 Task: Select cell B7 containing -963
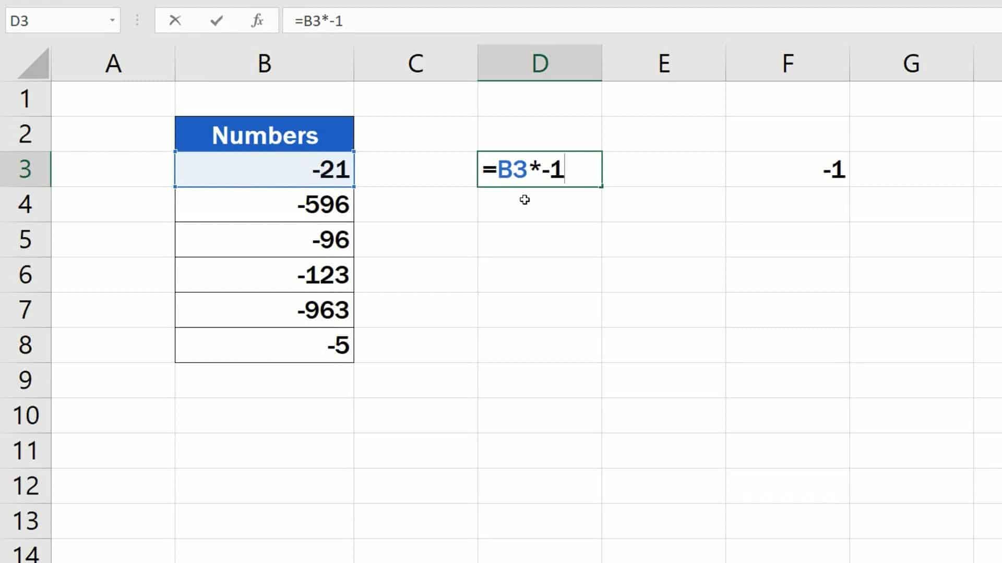[x=264, y=310]
